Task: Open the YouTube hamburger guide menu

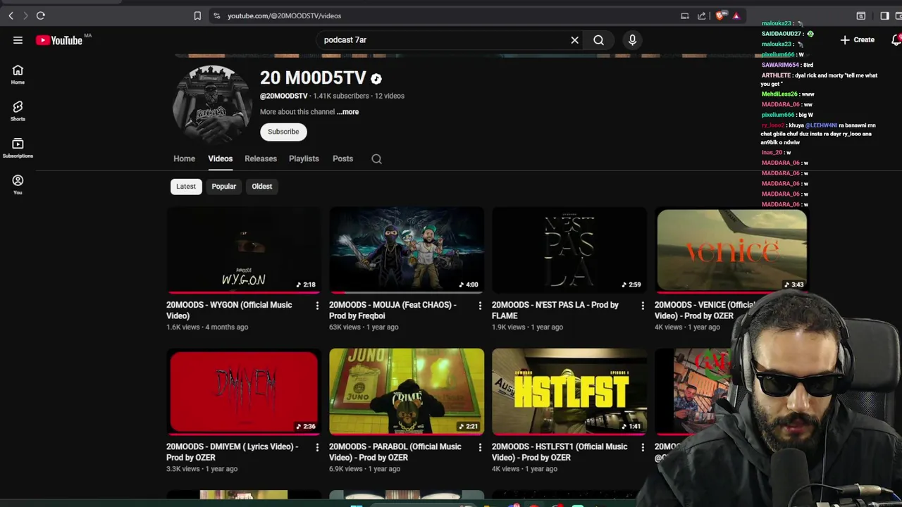Action: point(18,40)
